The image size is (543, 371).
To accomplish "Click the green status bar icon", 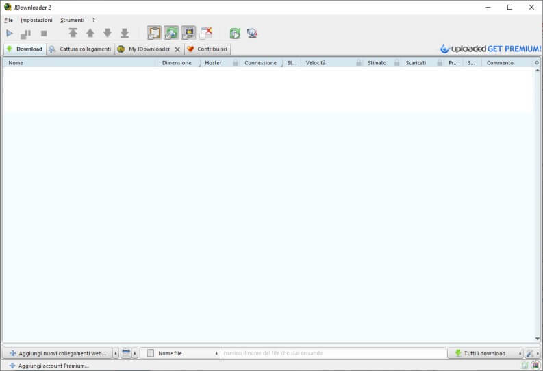I will (x=525, y=365).
